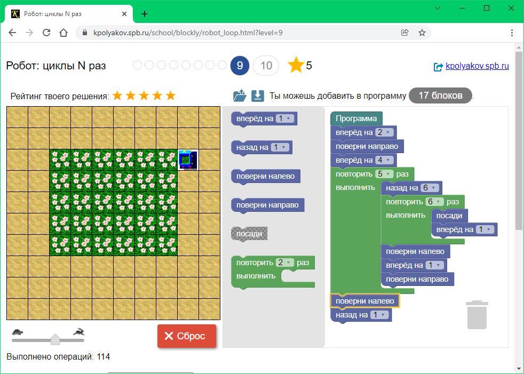
Task: Click the disabled 'посади' toolbox block
Action: point(249,234)
